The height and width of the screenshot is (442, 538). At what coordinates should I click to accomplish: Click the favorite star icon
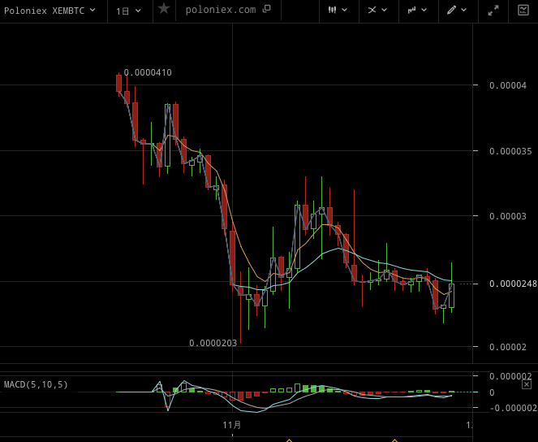164,9
